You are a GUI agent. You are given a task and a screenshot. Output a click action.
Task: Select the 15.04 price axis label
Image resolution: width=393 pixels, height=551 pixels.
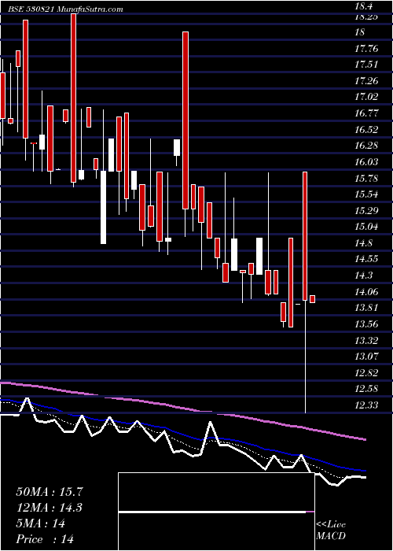pyautogui.click(x=366, y=227)
